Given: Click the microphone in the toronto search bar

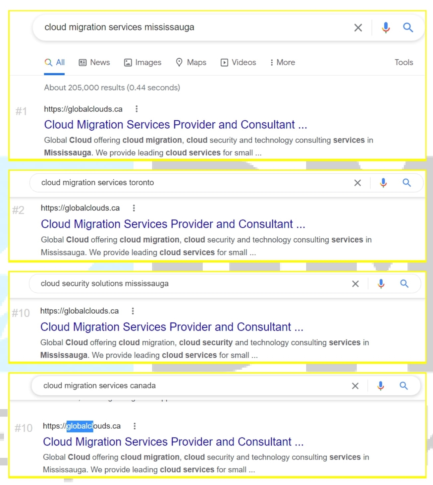Looking at the screenshot, I should click(x=383, y=183).
